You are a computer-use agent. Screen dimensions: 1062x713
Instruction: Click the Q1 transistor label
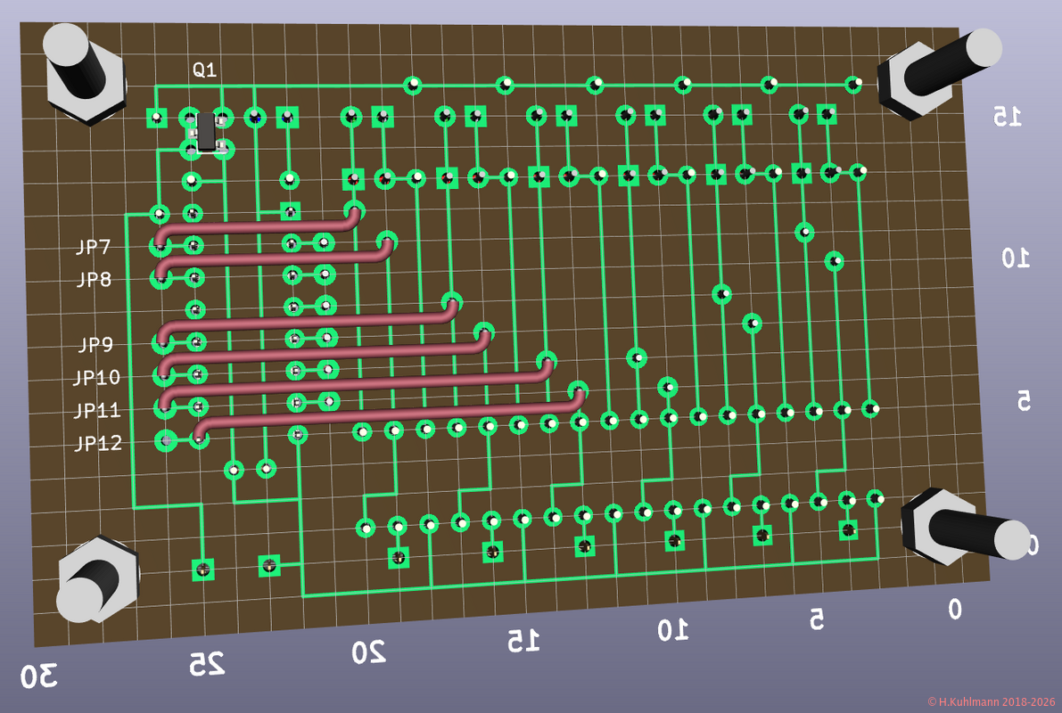pos(204,70)
